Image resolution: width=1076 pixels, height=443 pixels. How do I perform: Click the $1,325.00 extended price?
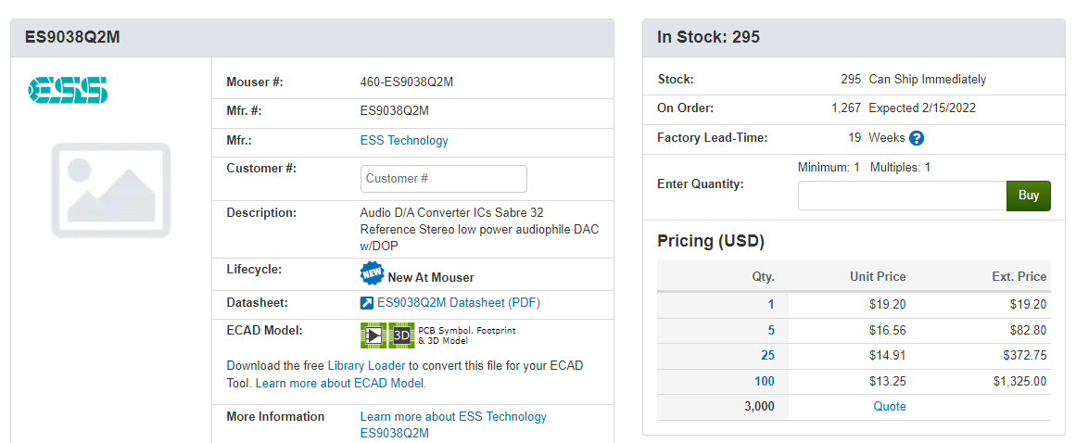point(1019,381)
